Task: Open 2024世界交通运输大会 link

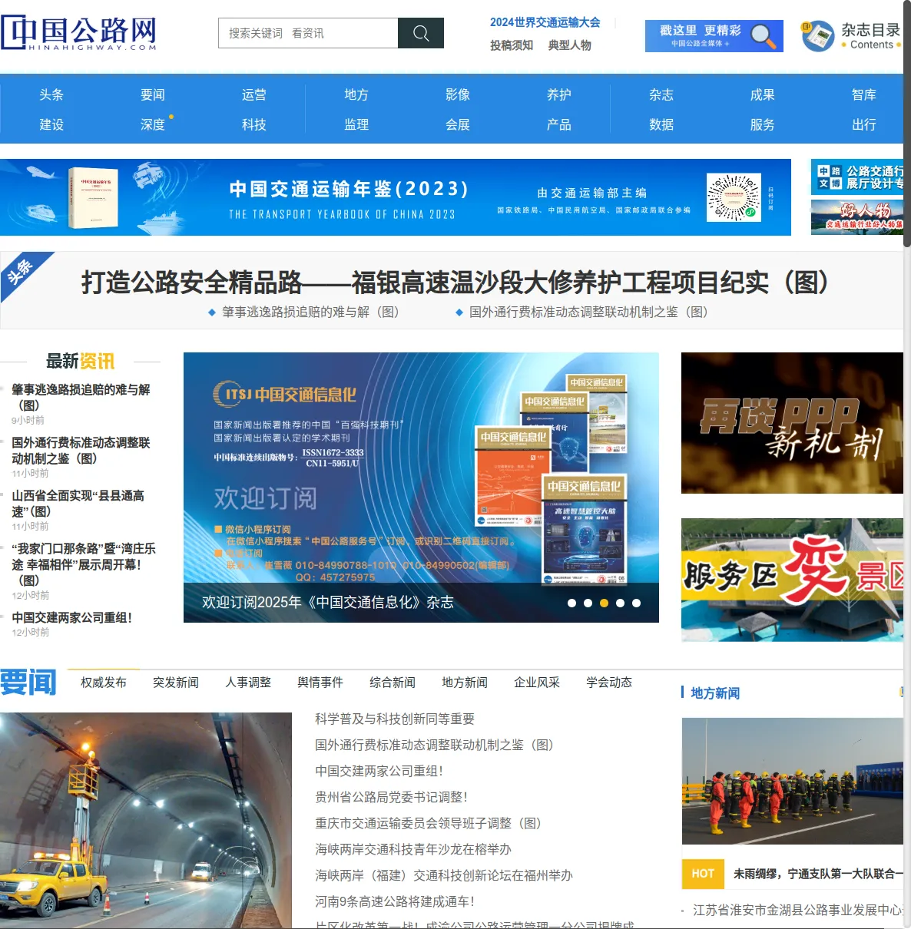Action: click(545, 22)
